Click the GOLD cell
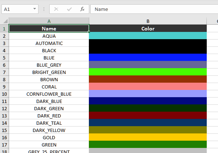218x153 pixels. coord(49,137)
